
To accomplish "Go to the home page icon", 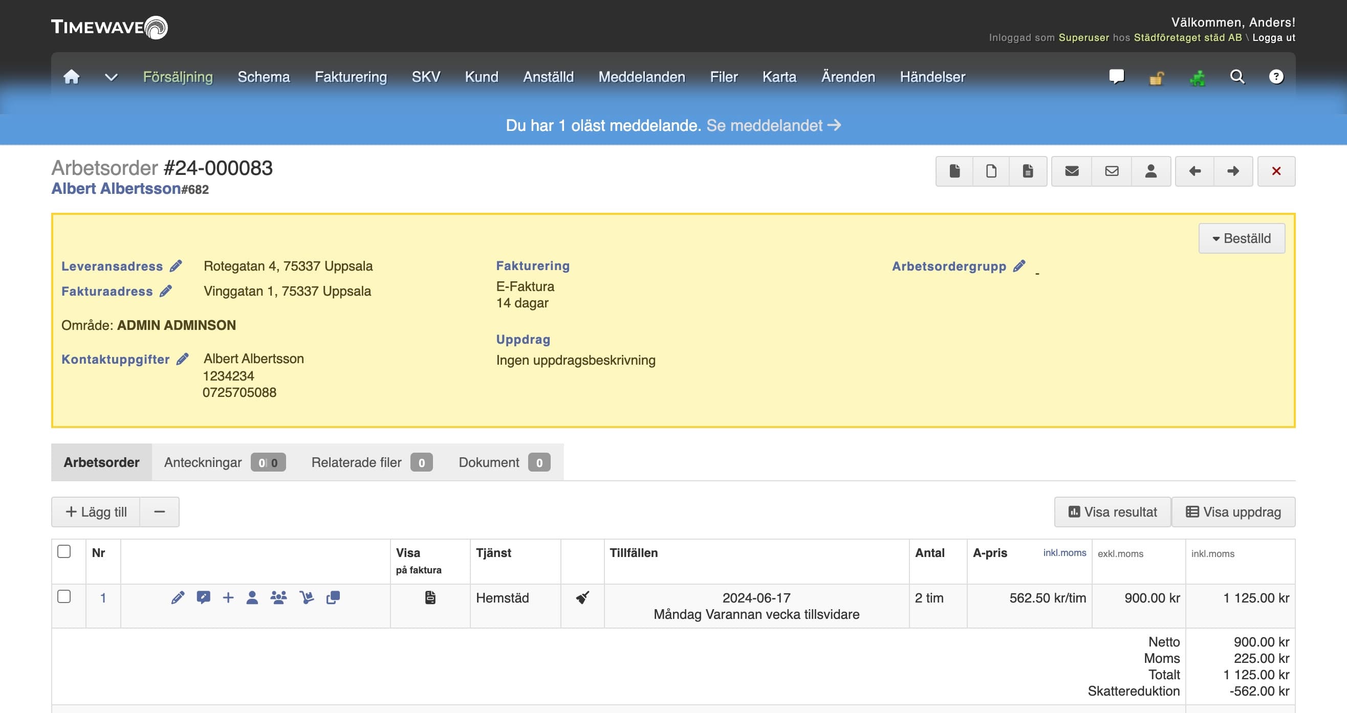I will (x=71, y=77).
